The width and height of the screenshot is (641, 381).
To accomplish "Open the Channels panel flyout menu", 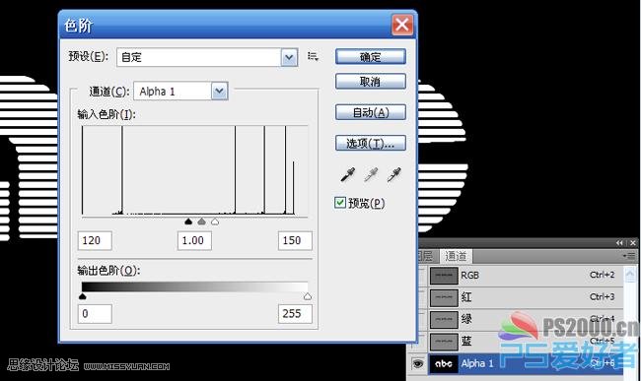I will tap(629, 256).
